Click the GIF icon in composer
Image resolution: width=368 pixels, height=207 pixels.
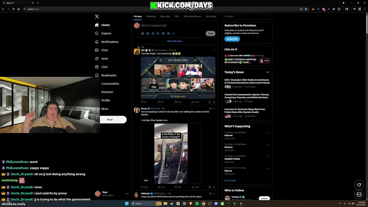pos(148,33)
